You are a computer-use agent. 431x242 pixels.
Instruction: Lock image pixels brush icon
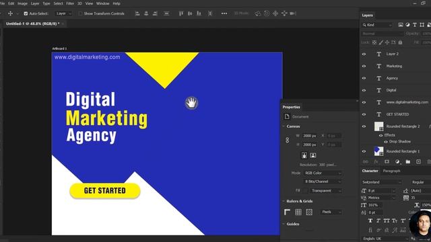coord(380,42)
